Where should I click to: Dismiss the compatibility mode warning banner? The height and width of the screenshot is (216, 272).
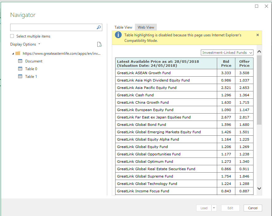coord(258,35)
